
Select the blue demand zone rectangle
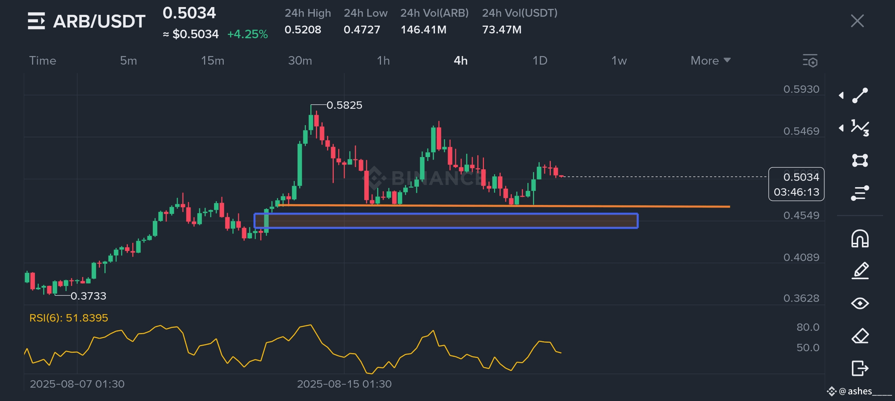[x=446, y=221]
